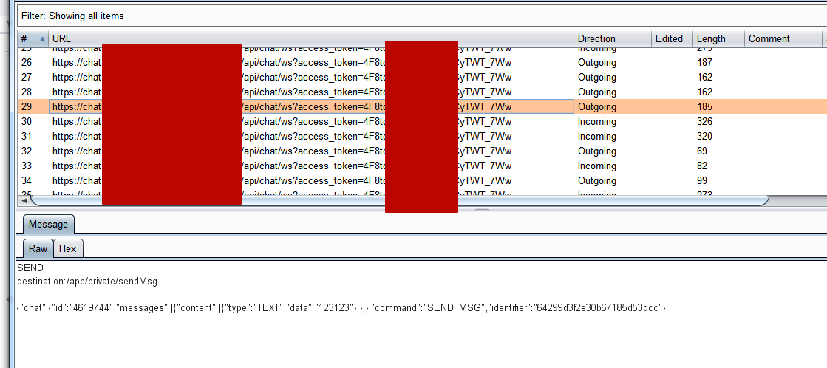Select the Hex view tab
The image size is (827, 368).
click(x=67, y=249)
